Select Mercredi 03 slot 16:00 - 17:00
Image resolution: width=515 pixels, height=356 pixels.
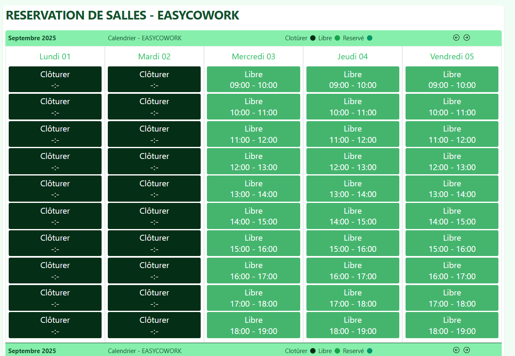253,271
